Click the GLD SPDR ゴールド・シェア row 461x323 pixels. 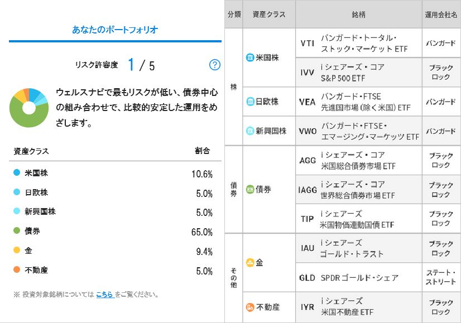click(357, 277)
